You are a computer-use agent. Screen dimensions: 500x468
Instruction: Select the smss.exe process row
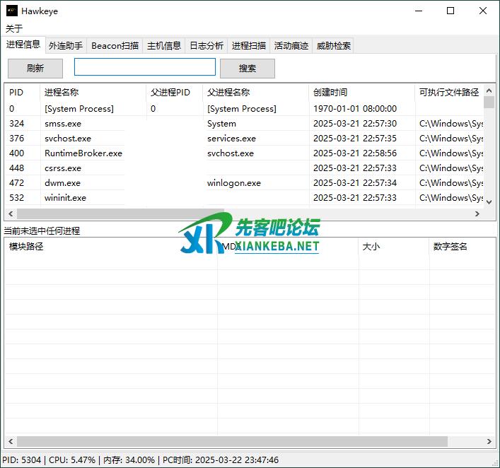63,124
